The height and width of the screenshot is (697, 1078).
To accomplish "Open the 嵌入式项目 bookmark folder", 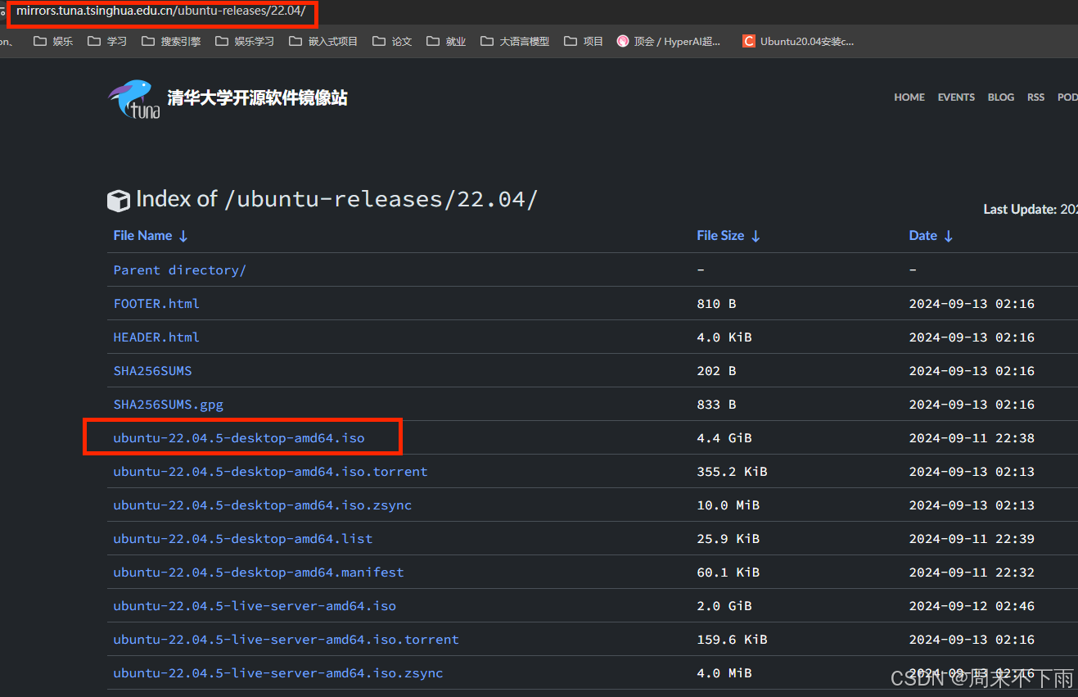I will click(x=323, y=41).
